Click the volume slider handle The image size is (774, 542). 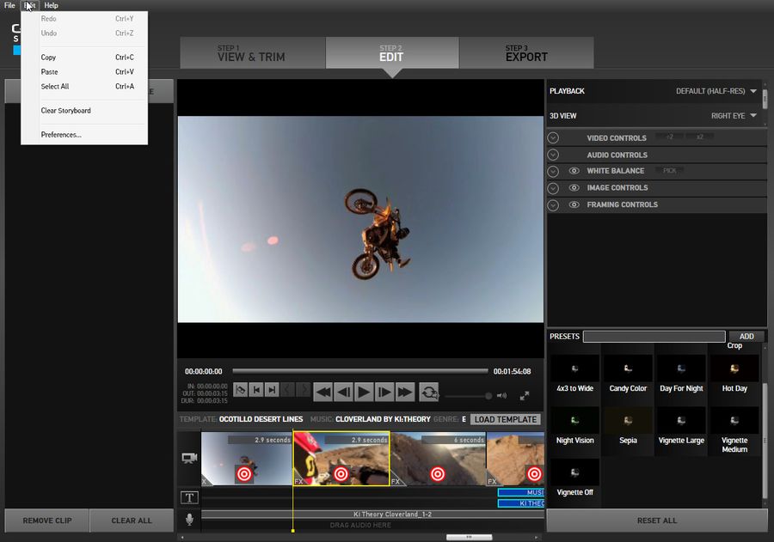[x=488, y=395]
